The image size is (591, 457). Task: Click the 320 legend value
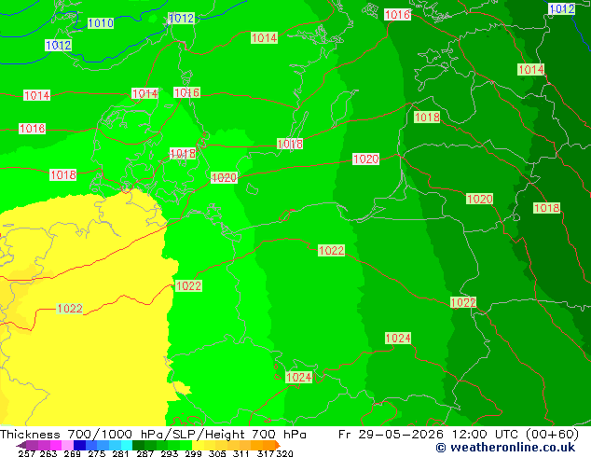285,453
